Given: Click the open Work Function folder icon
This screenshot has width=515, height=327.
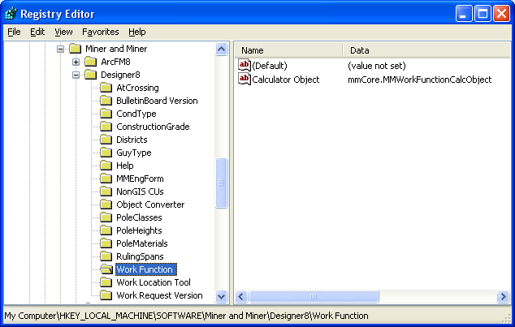Looking at the screenshot, I should pos(106,269).
